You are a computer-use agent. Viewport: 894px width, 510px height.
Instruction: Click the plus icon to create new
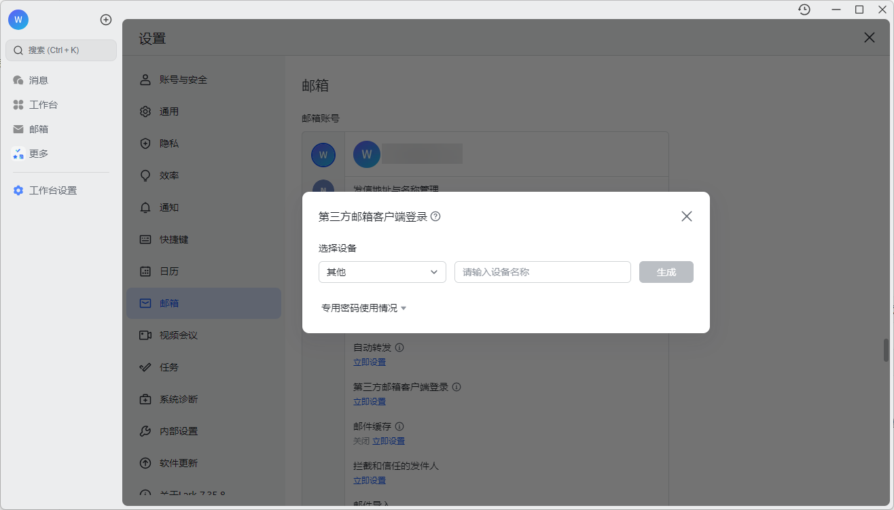pyautogui.click(x=106, y=20)
